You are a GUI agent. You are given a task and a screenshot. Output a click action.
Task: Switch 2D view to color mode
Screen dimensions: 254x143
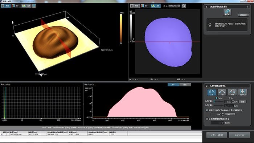(x=145, y=6)
